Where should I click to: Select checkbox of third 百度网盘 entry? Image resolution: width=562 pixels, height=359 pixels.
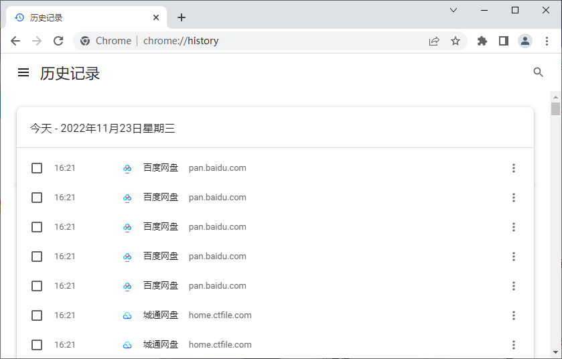point(37,227)
